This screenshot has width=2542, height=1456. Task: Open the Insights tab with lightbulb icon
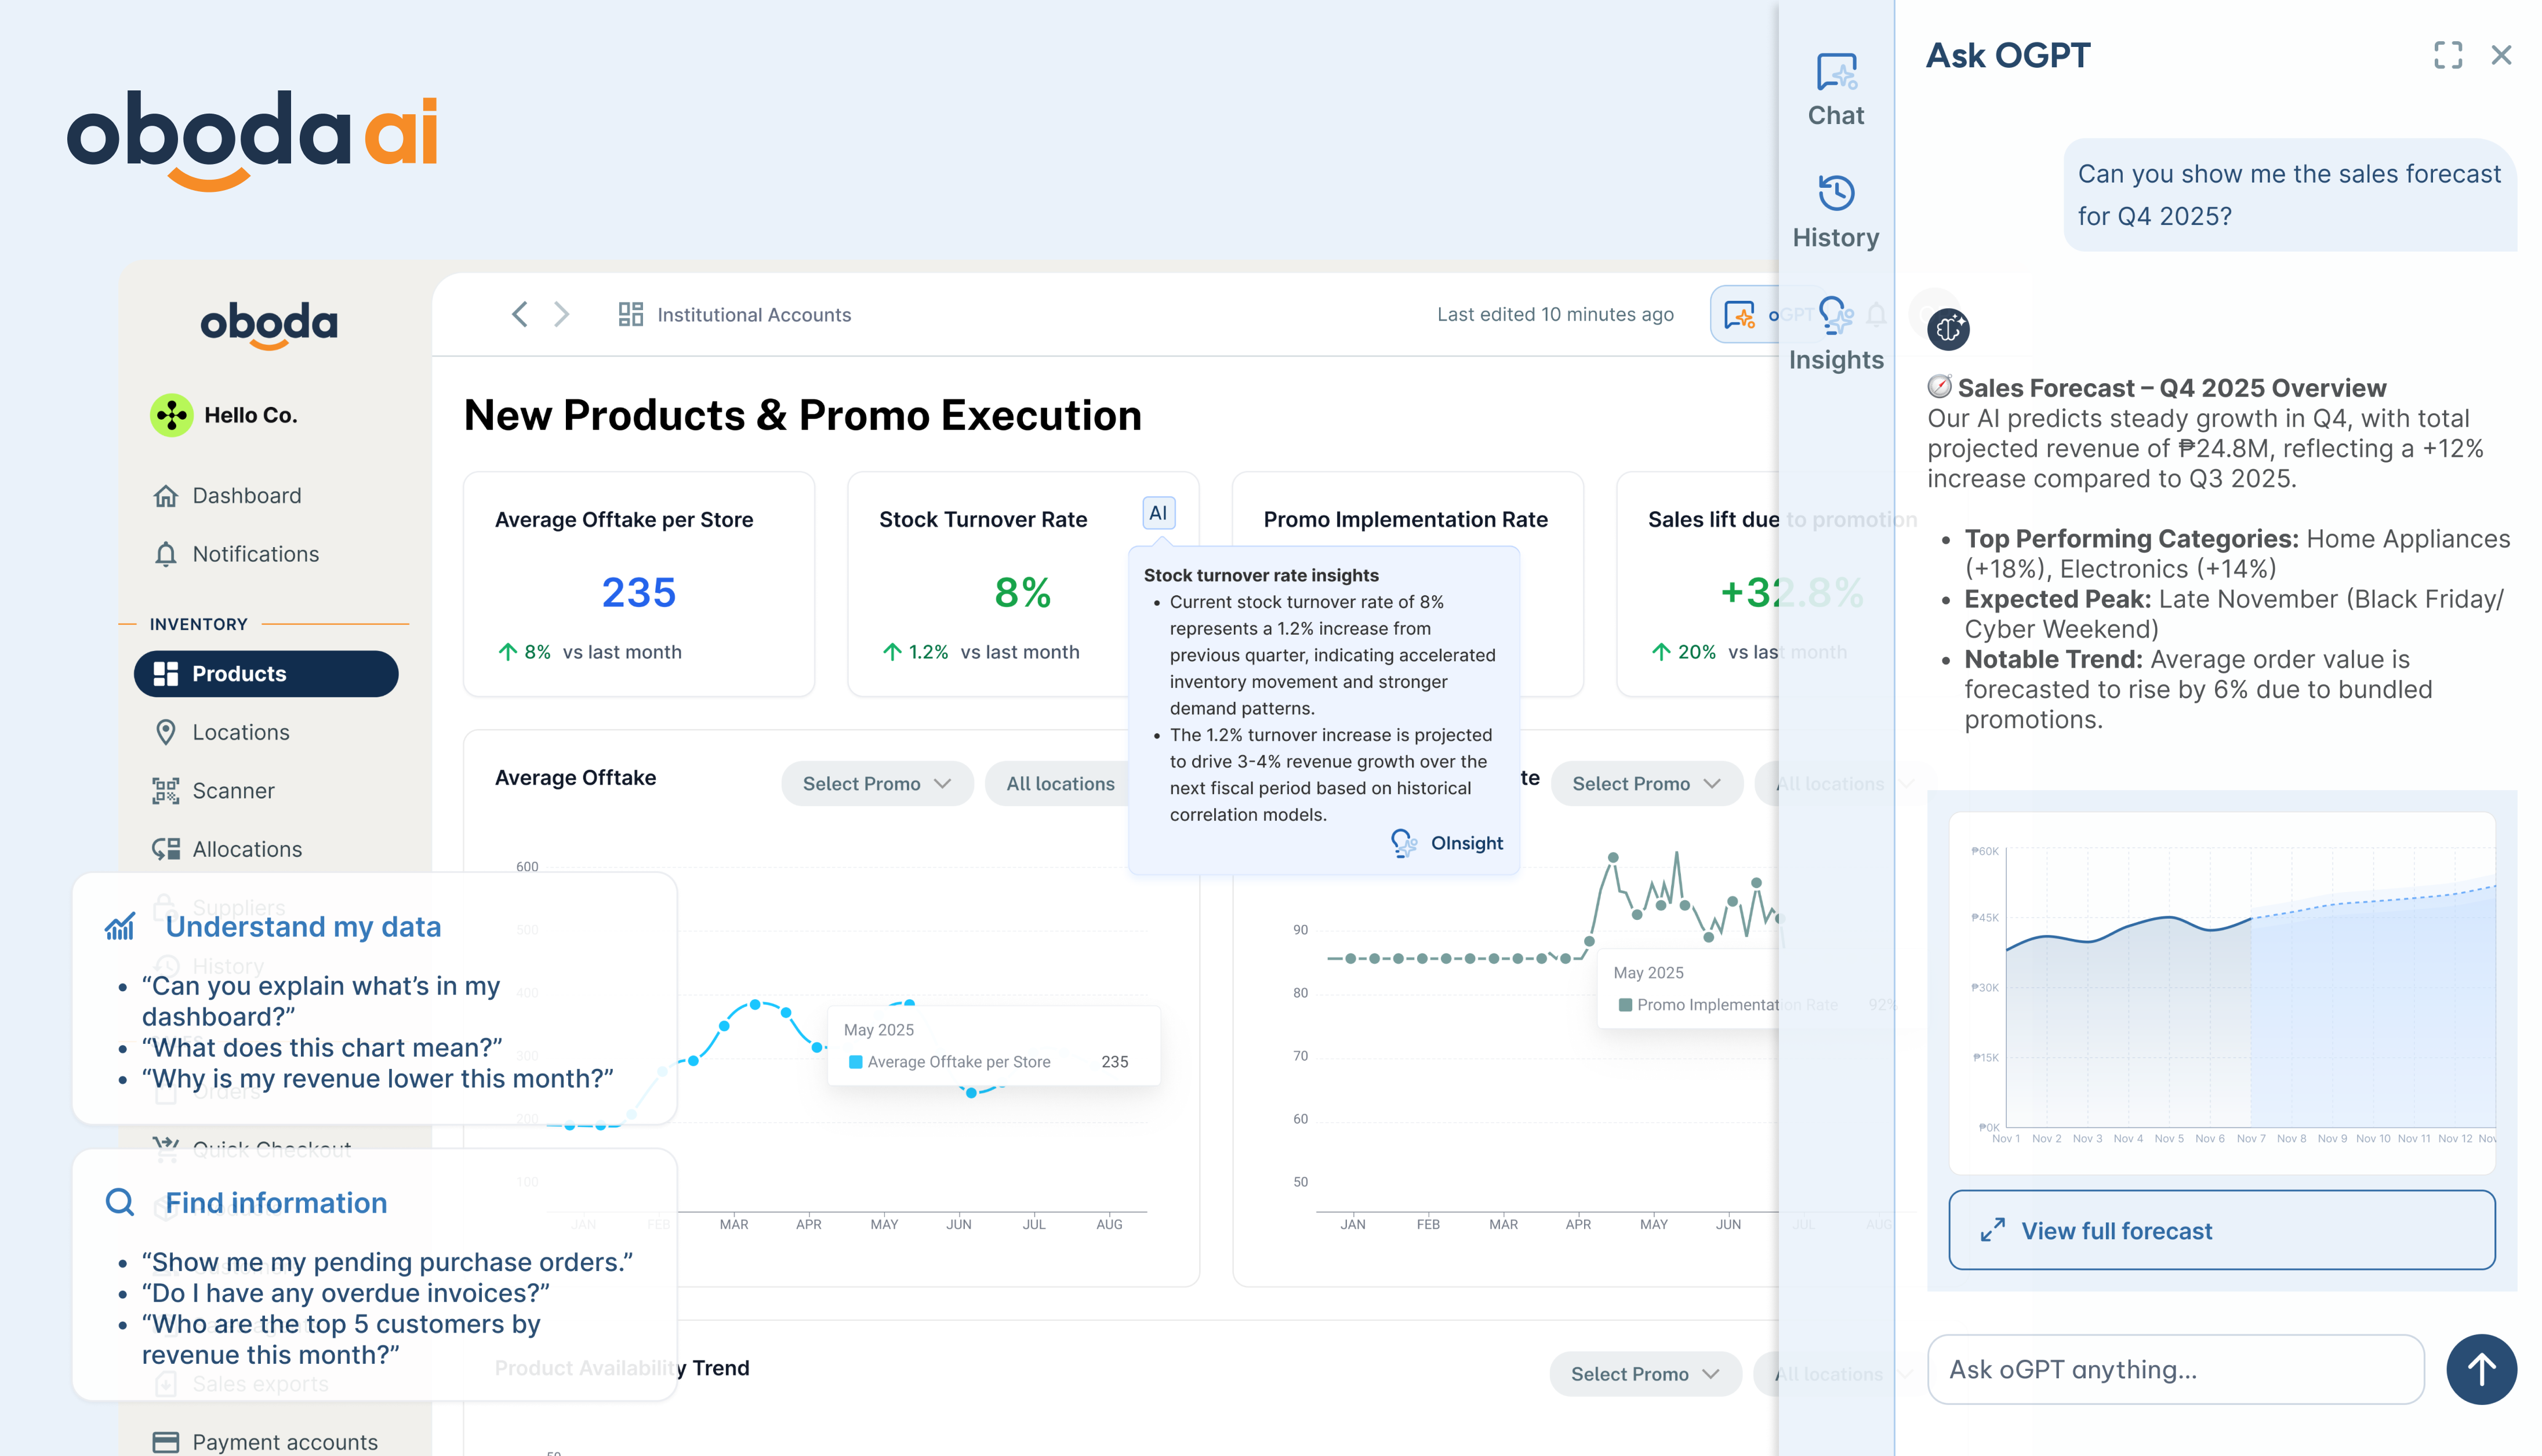(1836, 335)
